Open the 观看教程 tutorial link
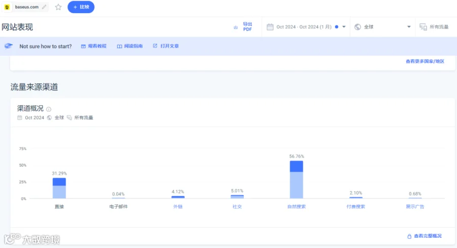The image size is (457, 248). [x=94, y=46]
